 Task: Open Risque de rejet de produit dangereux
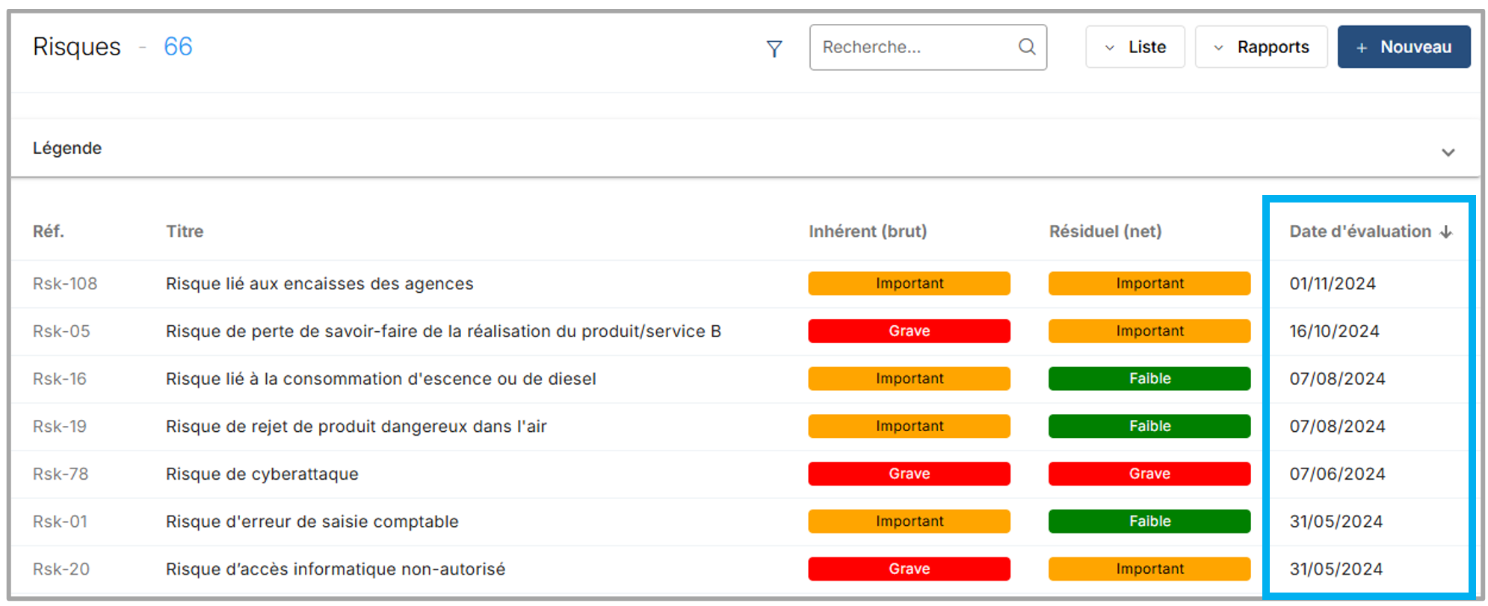356,427
